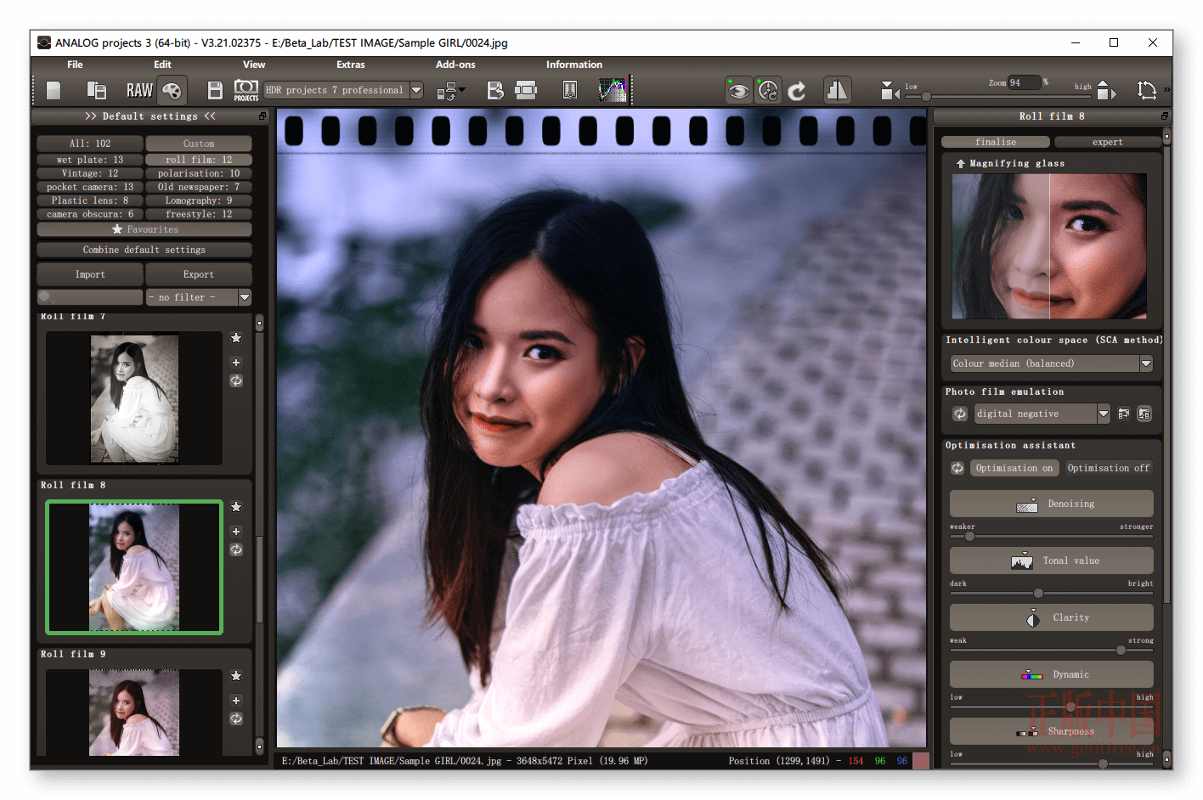
Task: Show the histogram display
Action: coord(613,90)
